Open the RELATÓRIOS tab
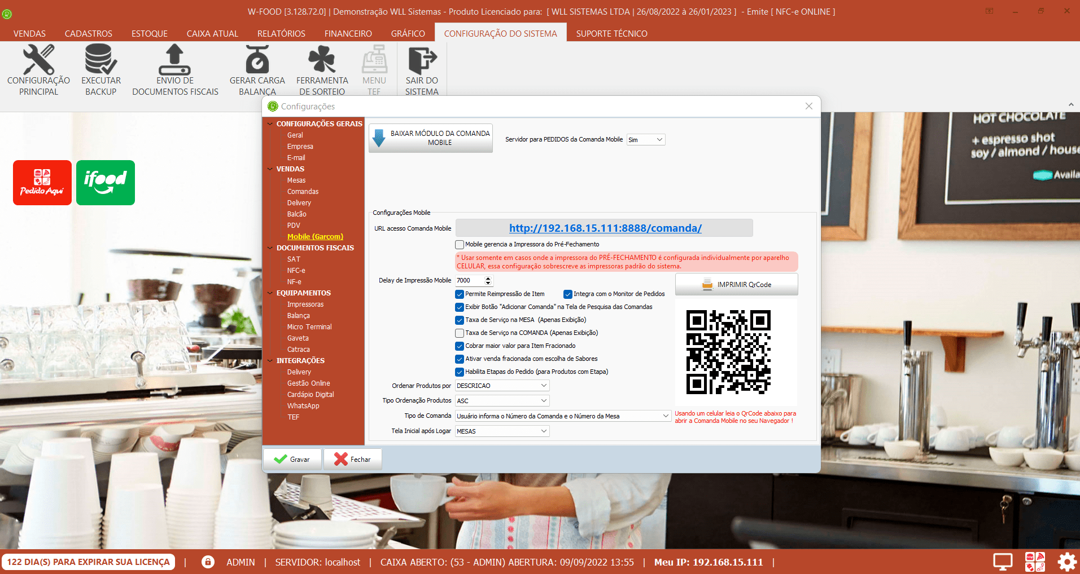 point(281,34)
